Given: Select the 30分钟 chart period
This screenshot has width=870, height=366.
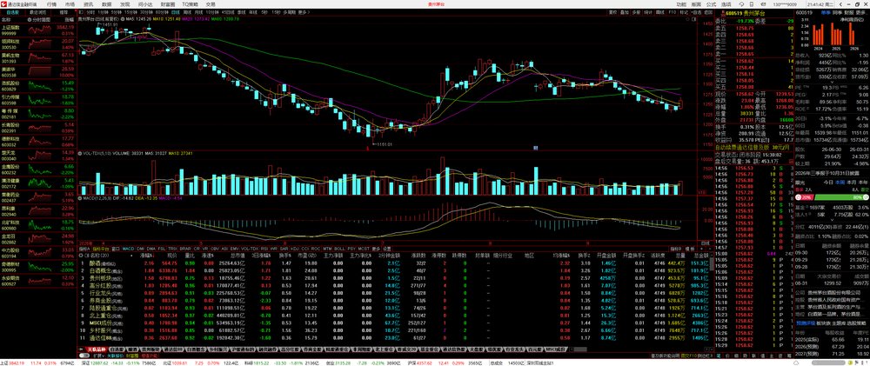Looking at the screenshot, I should 146,12.
